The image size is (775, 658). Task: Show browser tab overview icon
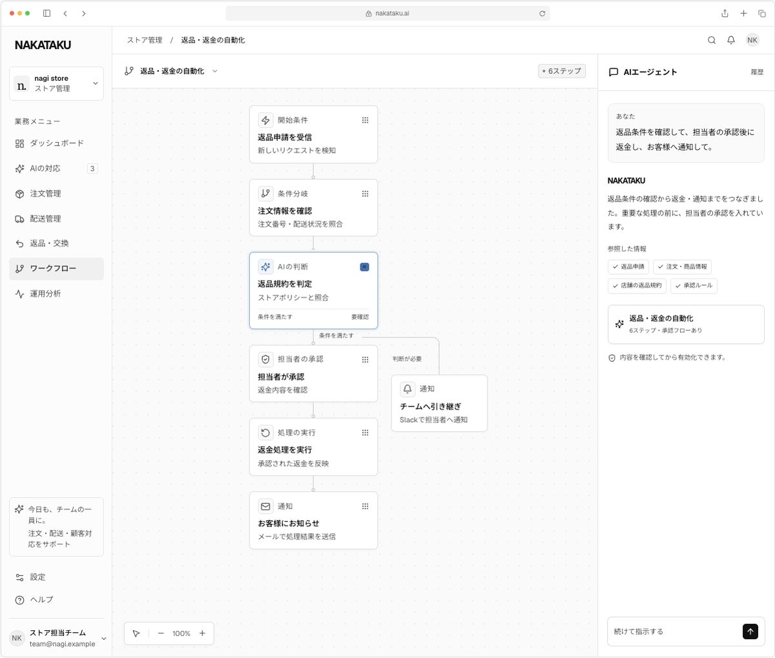[x=761, y=13]
